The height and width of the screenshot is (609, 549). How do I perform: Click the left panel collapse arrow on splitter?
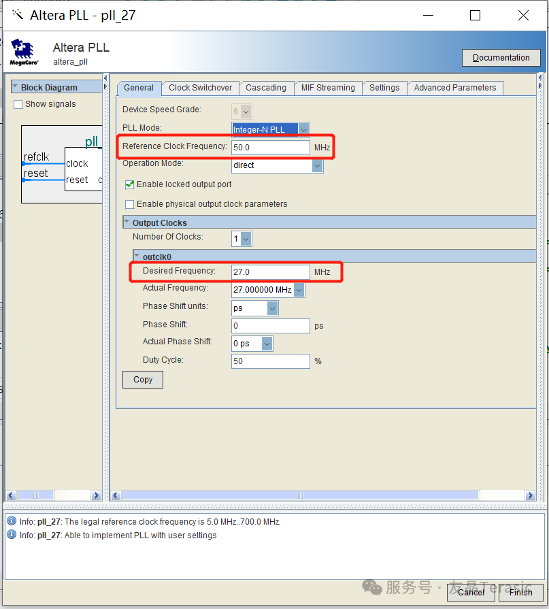tap(105, 78)
